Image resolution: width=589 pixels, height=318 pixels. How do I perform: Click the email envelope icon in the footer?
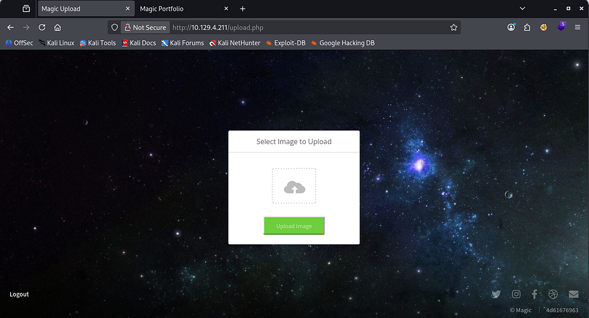click(x=574, y=294)
